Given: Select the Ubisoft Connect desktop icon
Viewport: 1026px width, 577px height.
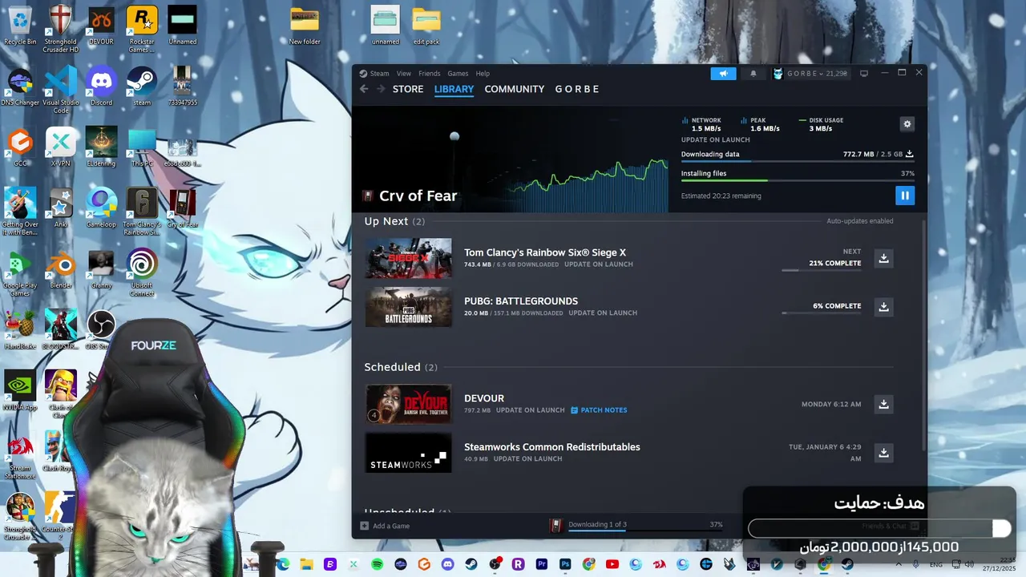Looking at the screenshot, I should click(x=142, y=272).
